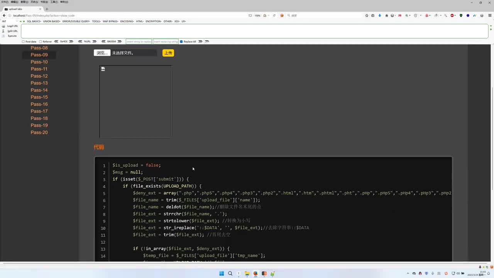Click the right arrow beside BASE64
Screen dimensions: 494x278
point(120,41)
